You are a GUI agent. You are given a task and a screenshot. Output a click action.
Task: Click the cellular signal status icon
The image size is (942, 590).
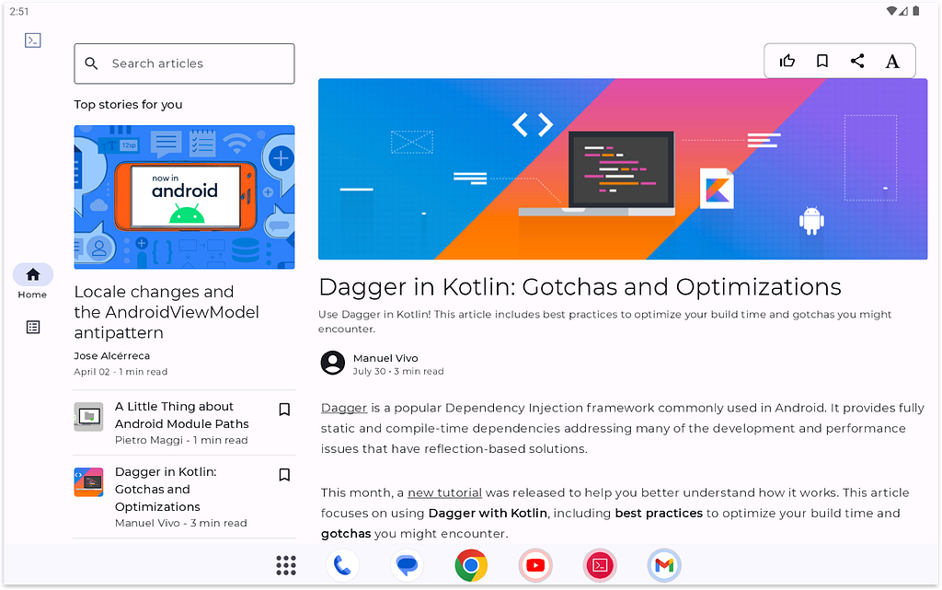tap(903, 11)
